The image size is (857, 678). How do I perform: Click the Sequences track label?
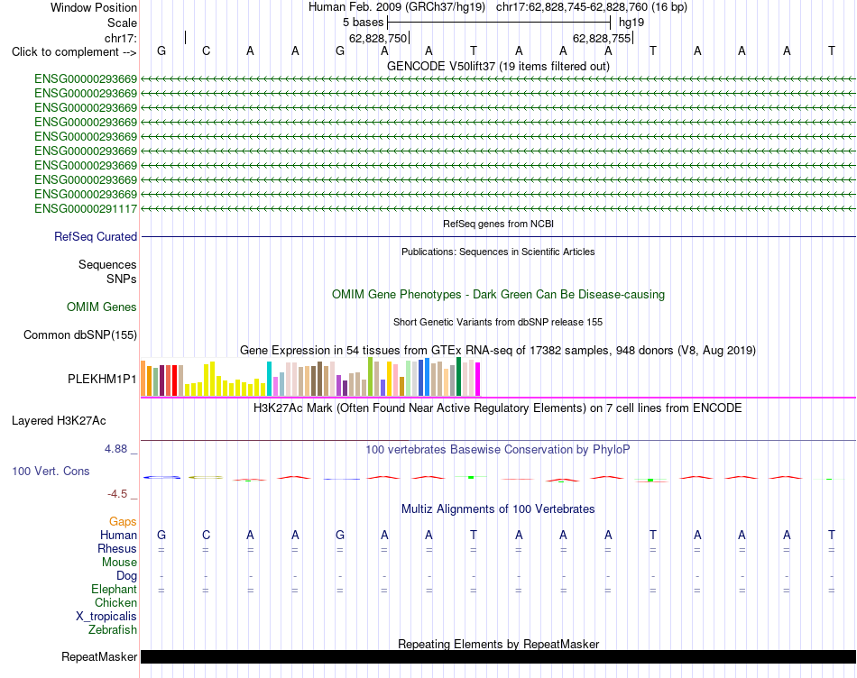coord(107,264)
